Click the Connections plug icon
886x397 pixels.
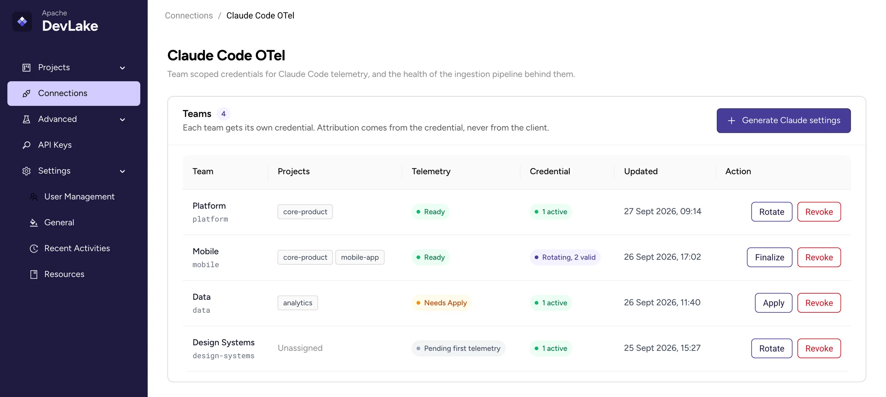(26, 93)
